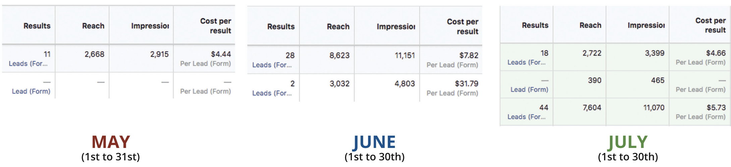Click the Impressions header in June table

pyautogui.click(x=396, y=26)
